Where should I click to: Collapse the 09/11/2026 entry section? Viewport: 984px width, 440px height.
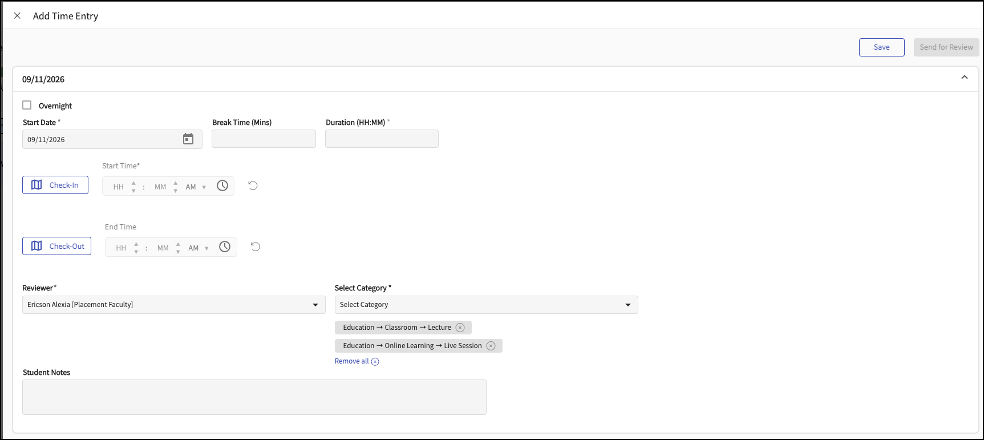[965, 78]
